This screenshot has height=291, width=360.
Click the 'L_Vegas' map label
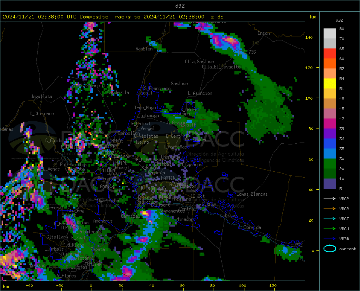click(52, 169)
